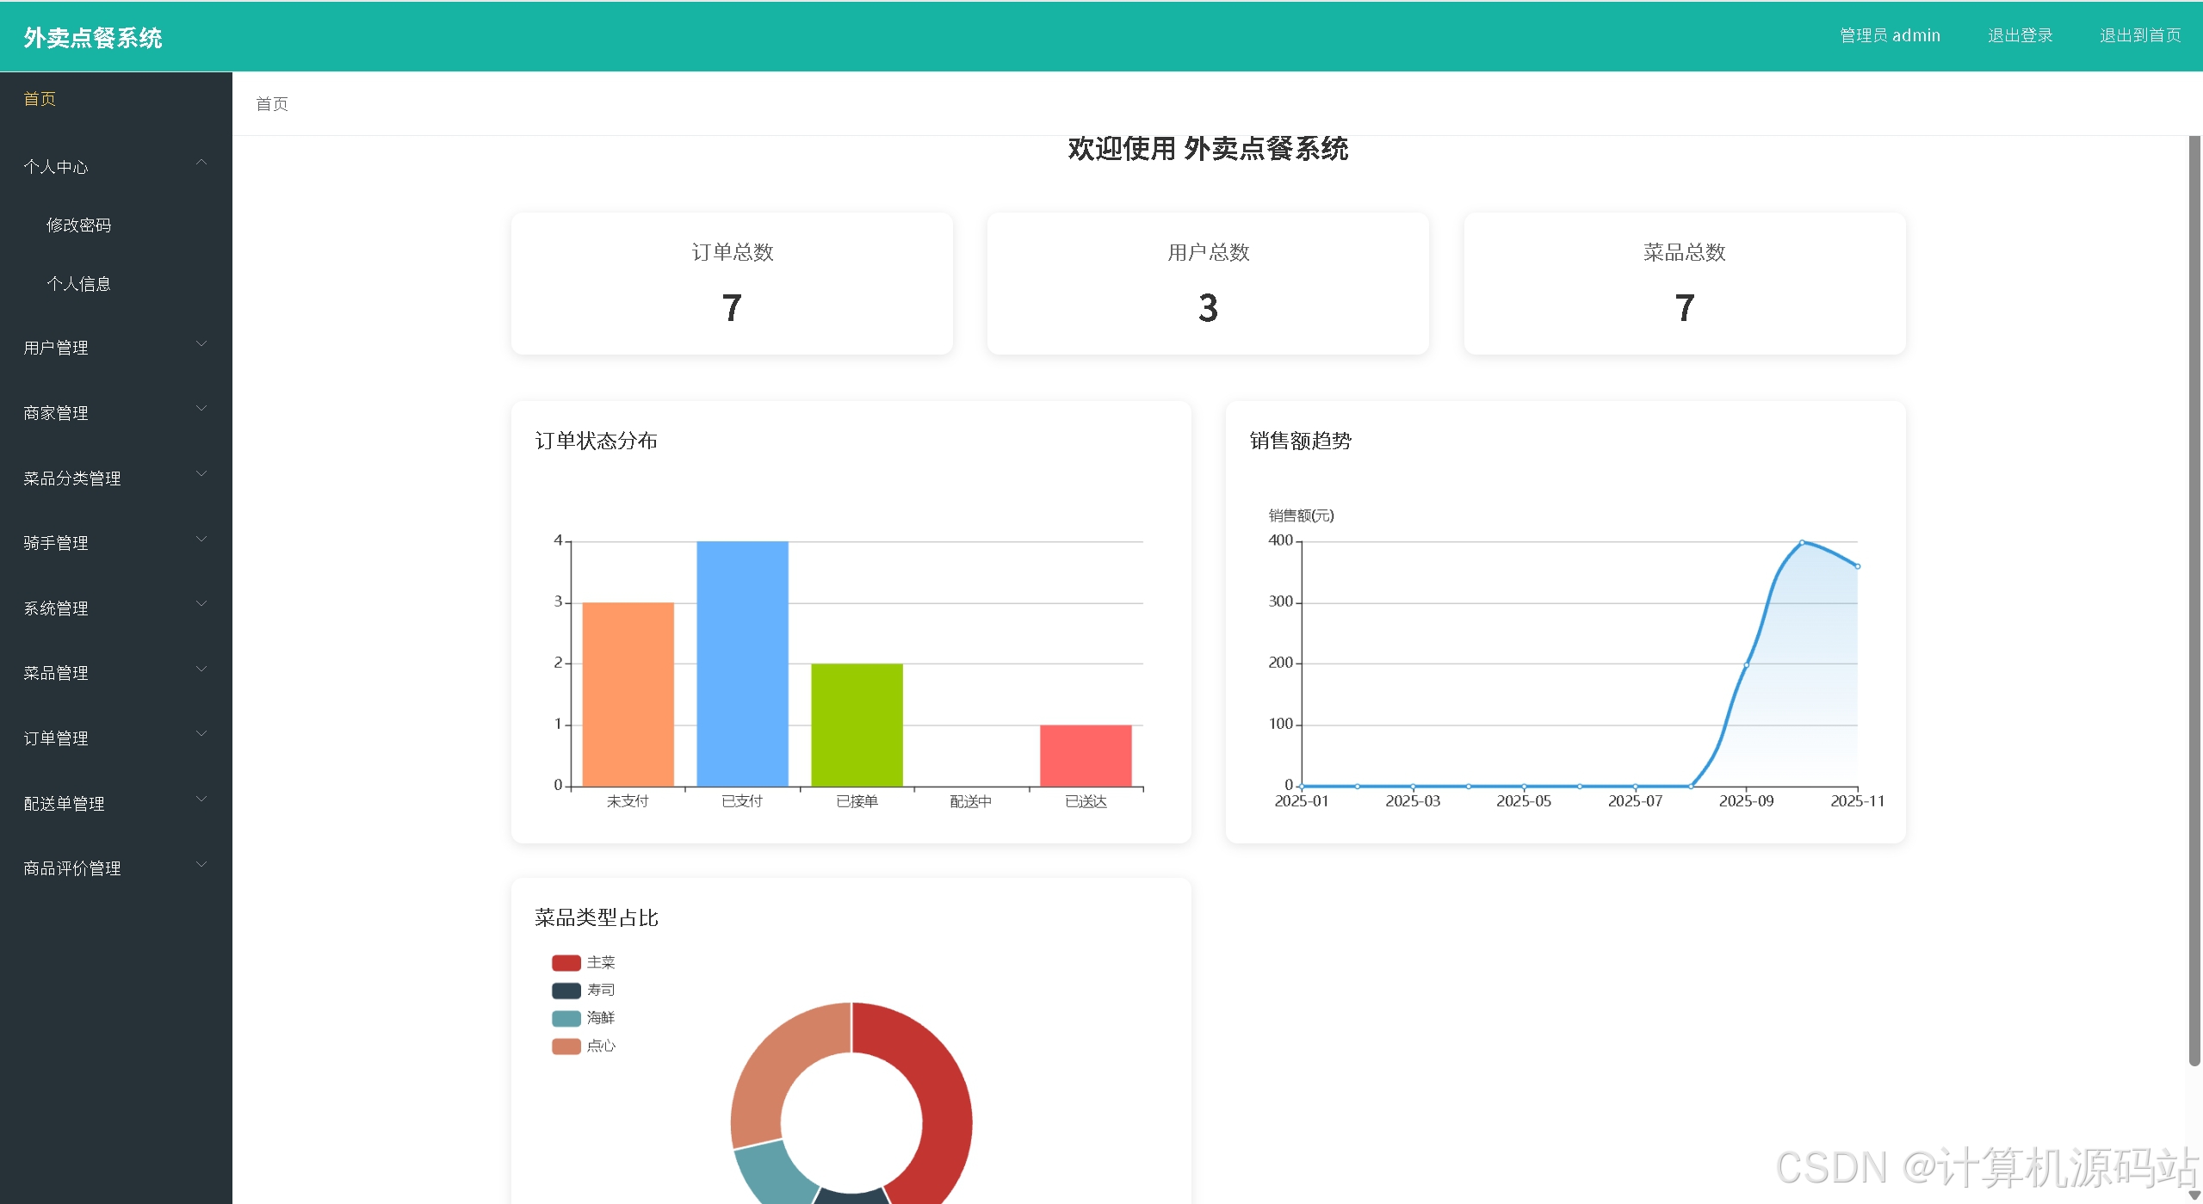Expand the 商家管理 chevron
Viewport: 2203px width, 1204px height.
click(201, 408)
